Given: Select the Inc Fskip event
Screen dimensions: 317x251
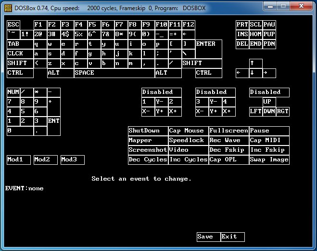Looking at the screenshot, I should pos(269,150).
